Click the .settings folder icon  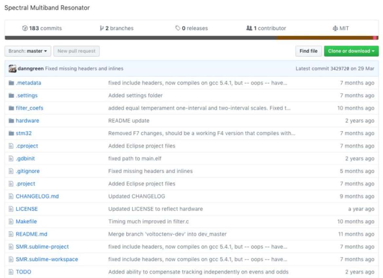coord(11,96)
